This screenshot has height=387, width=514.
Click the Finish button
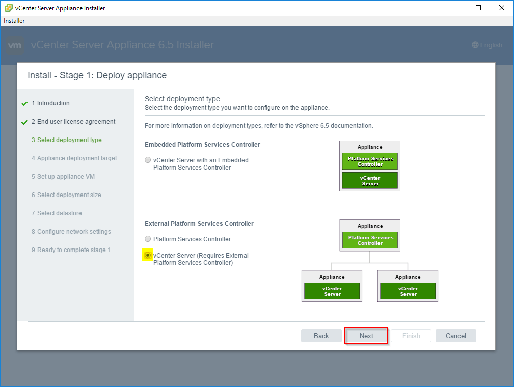pyautogui.click(x=411, y=336)
